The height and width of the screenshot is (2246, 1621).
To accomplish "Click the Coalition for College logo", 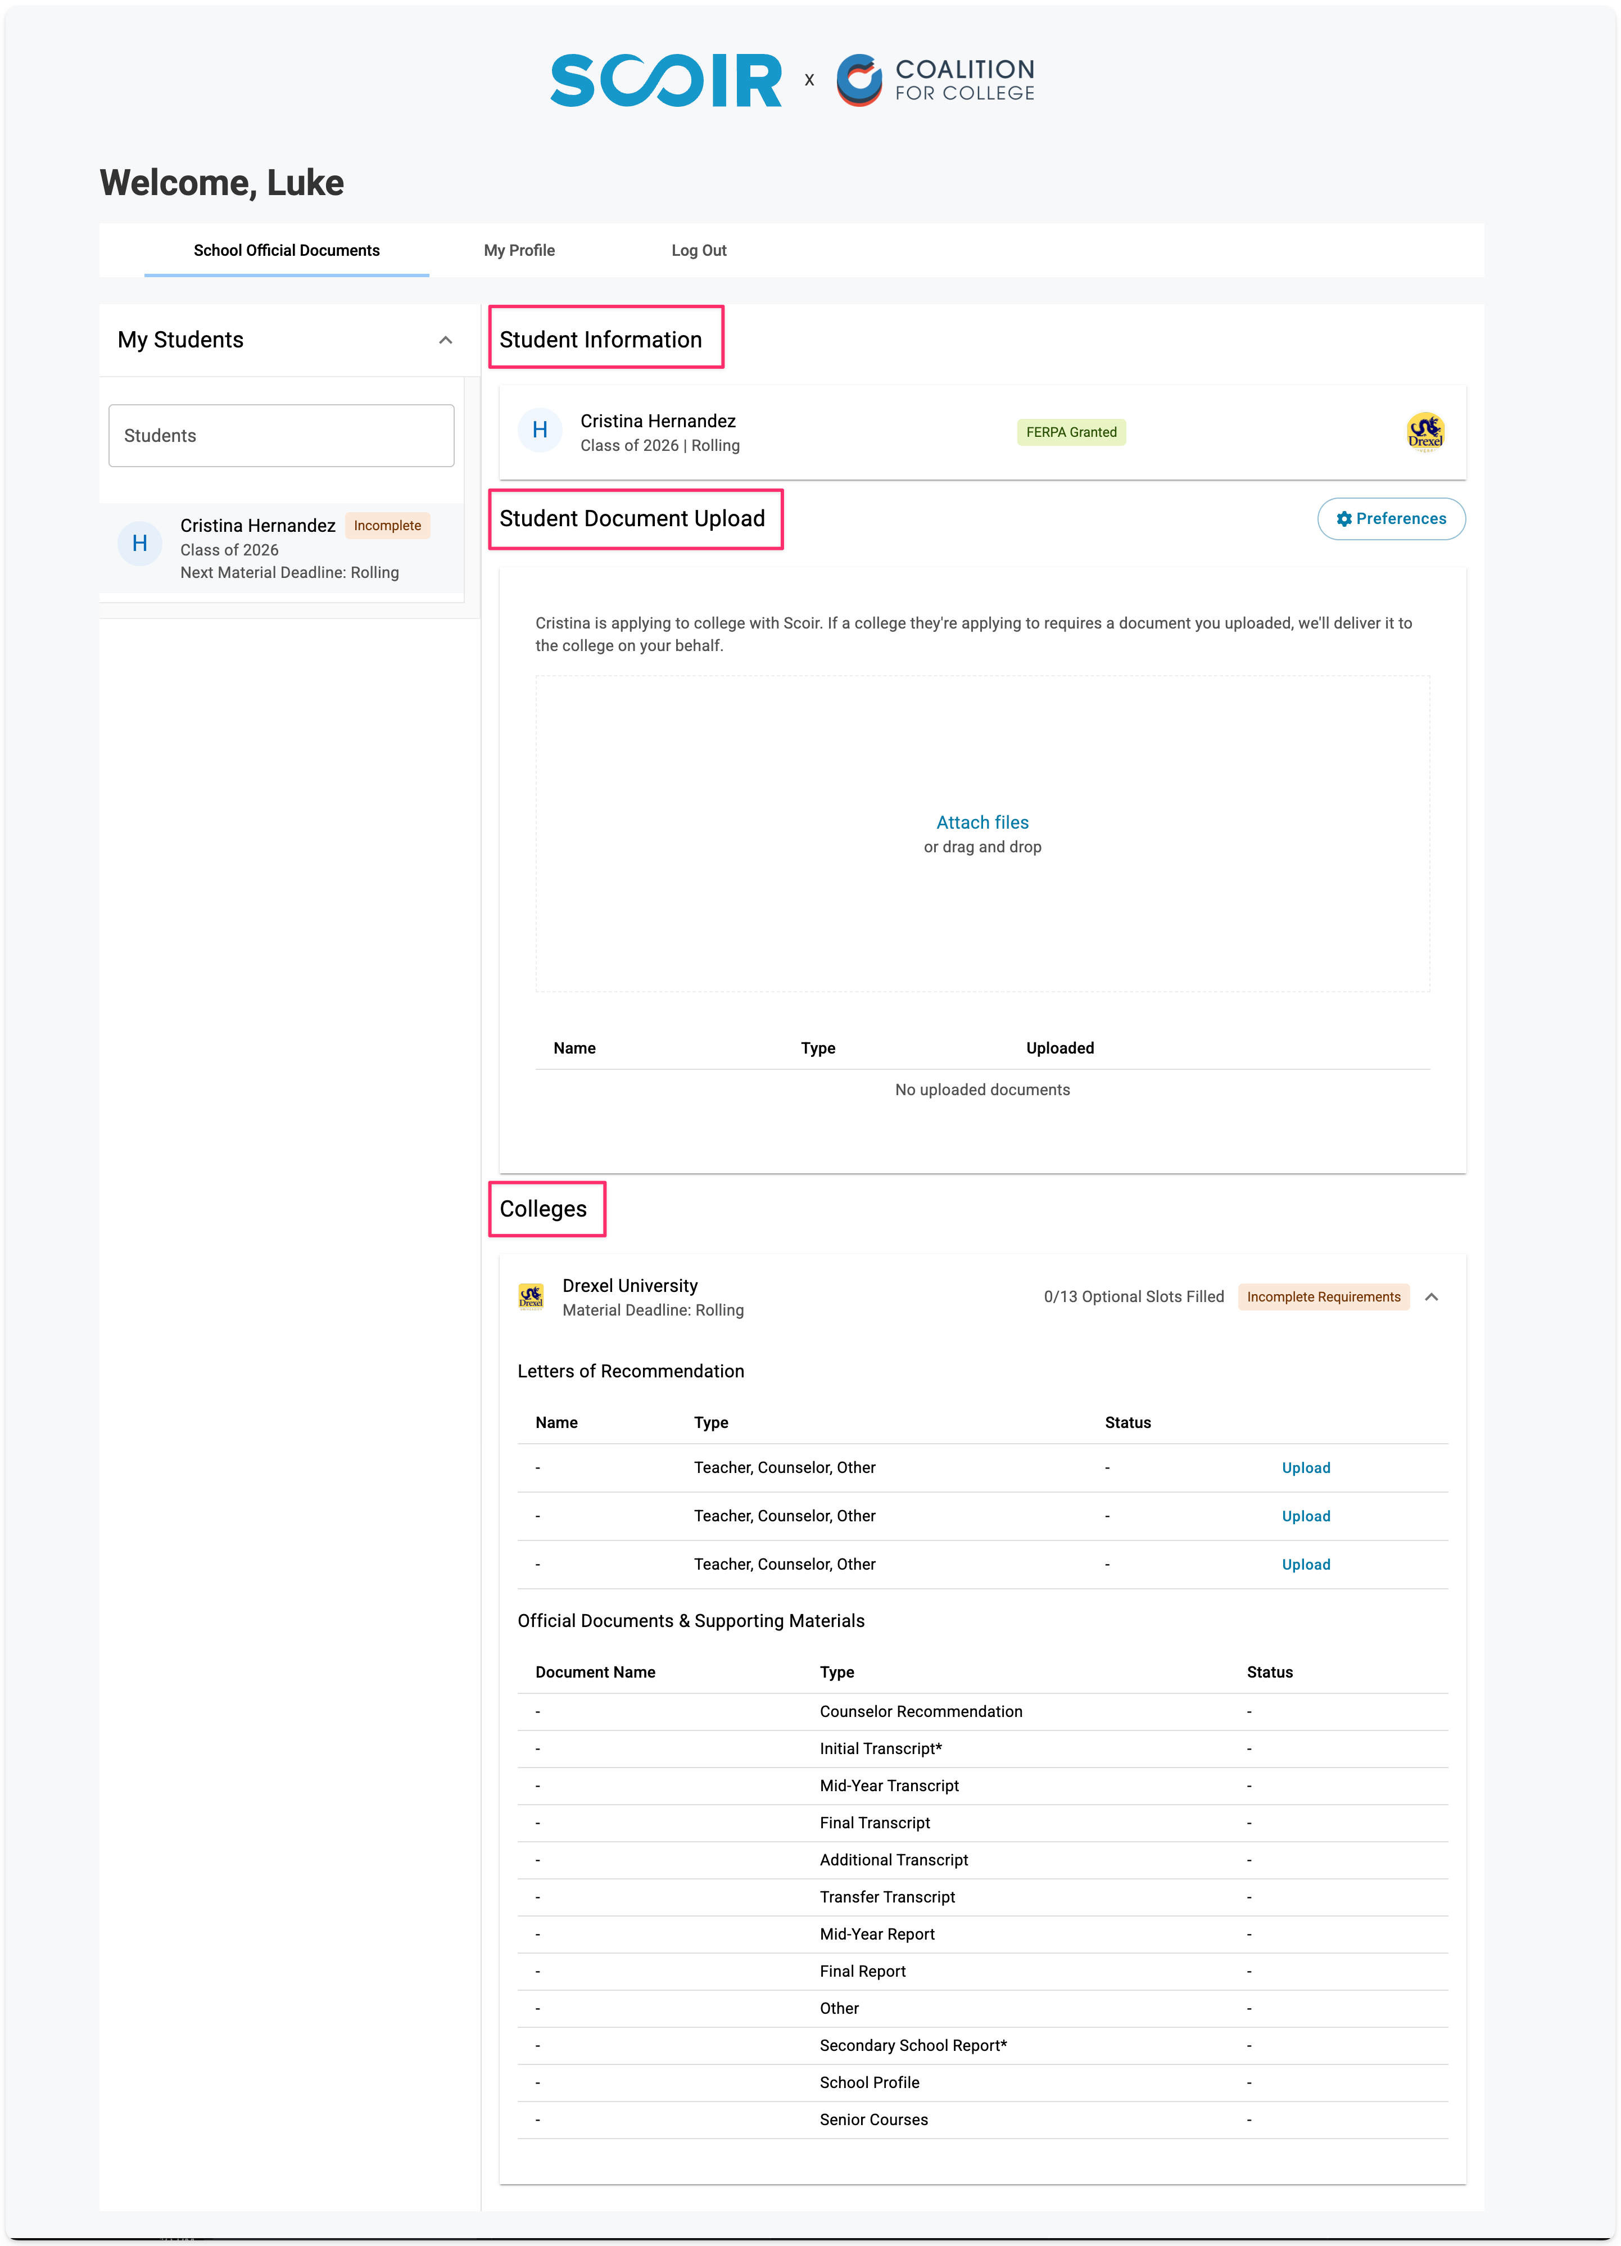I will tap(935, 80).
